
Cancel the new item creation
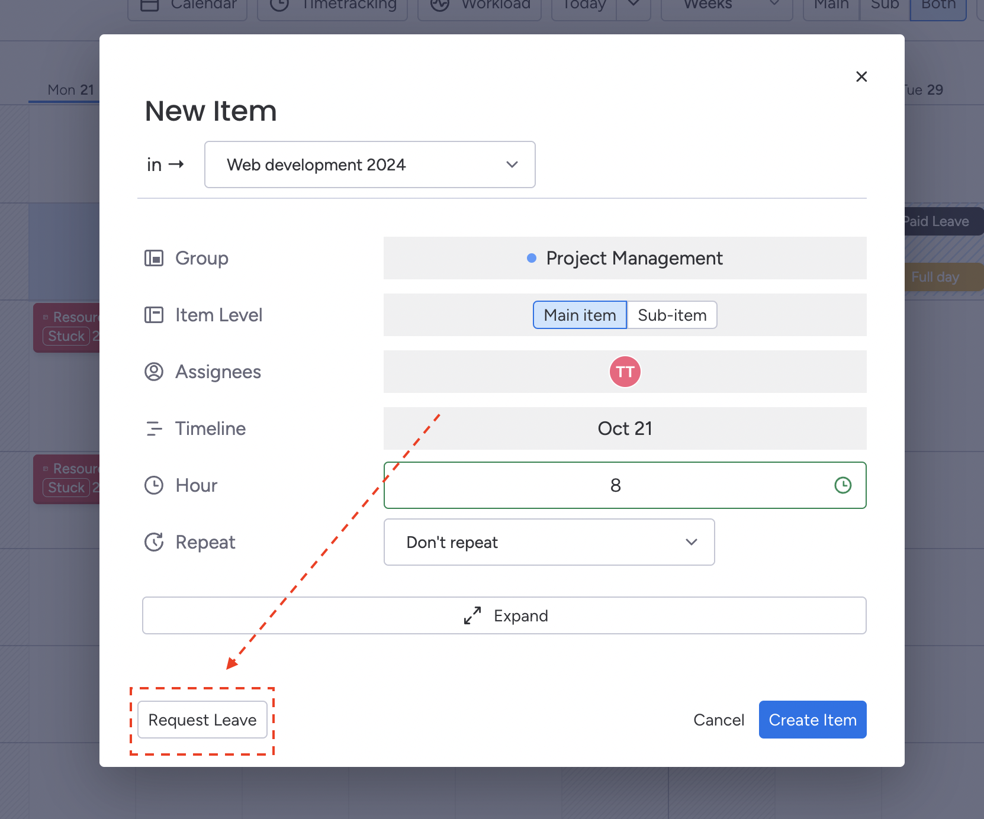pyautogui.click(x=719, y=720)
